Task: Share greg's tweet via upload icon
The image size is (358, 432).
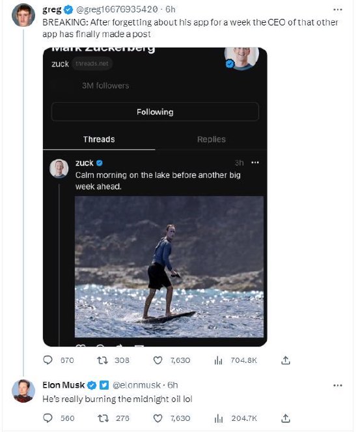Action: 286,360
